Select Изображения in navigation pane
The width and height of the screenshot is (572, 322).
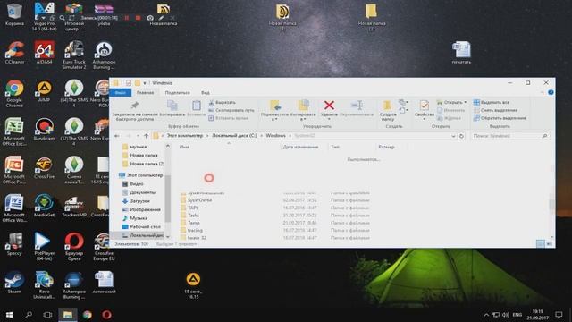click(x=141, y=209)
